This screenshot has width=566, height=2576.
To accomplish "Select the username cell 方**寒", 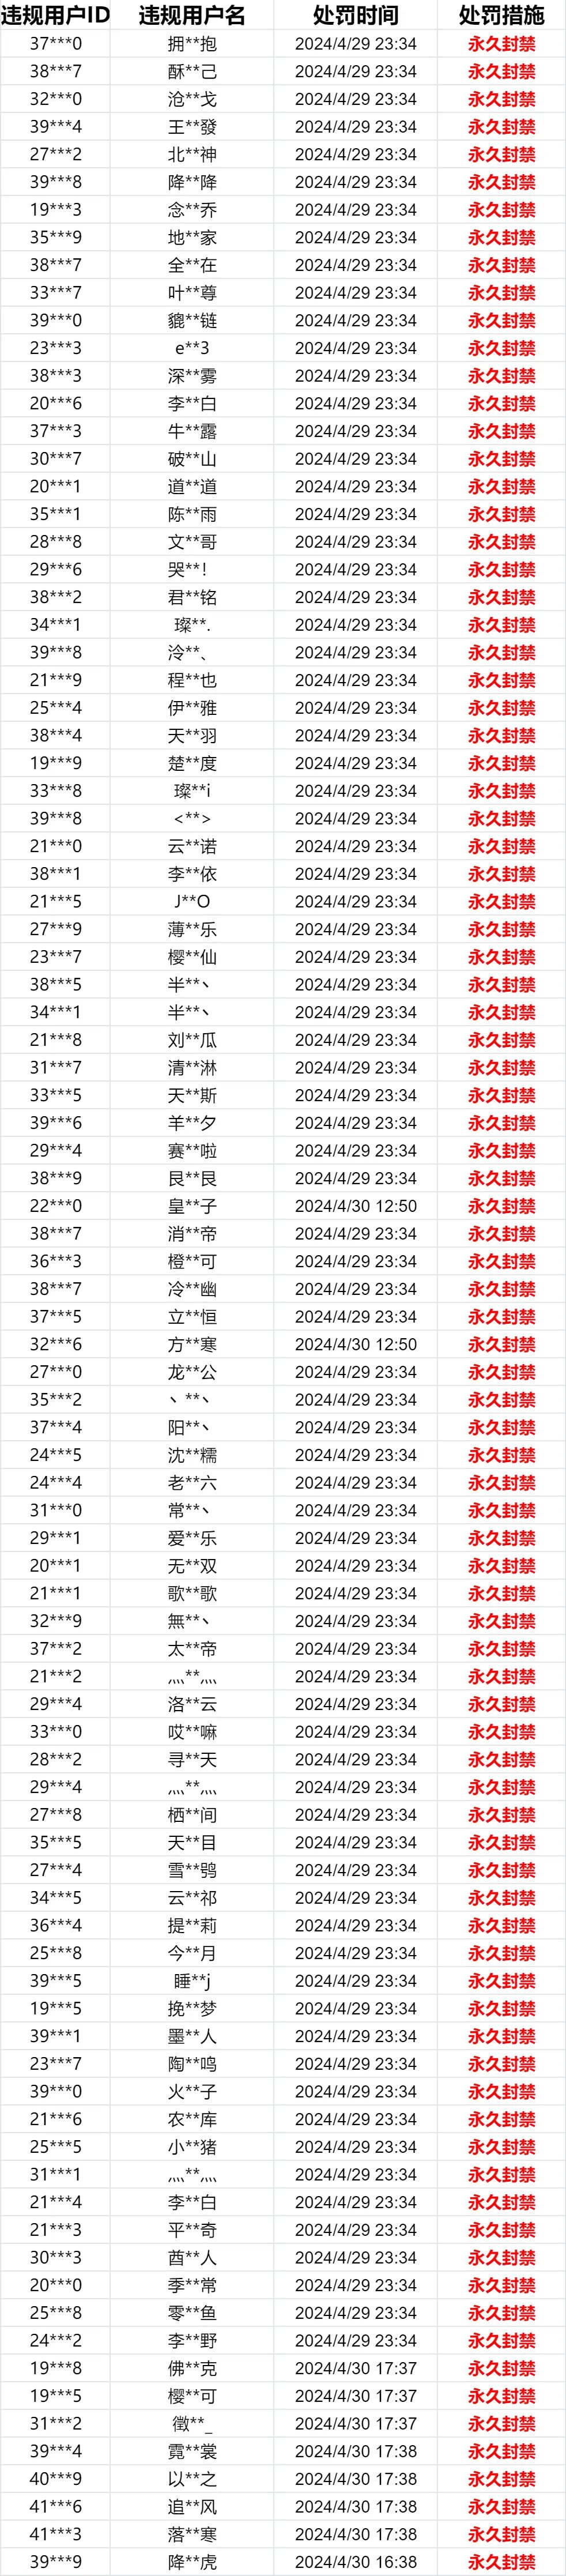I will coord(191,1344).
